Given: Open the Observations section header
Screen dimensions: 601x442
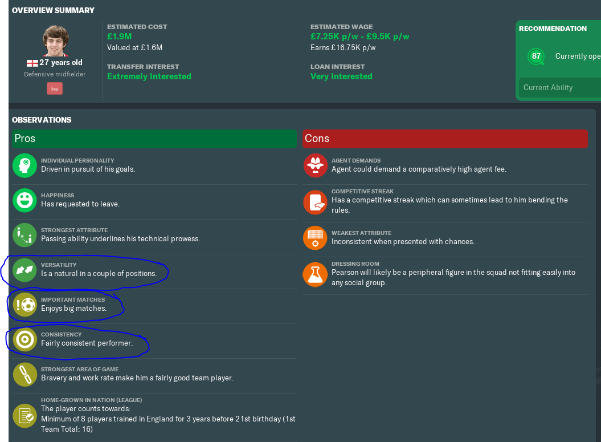Looking at the screenshot, I should click(42, 120).
